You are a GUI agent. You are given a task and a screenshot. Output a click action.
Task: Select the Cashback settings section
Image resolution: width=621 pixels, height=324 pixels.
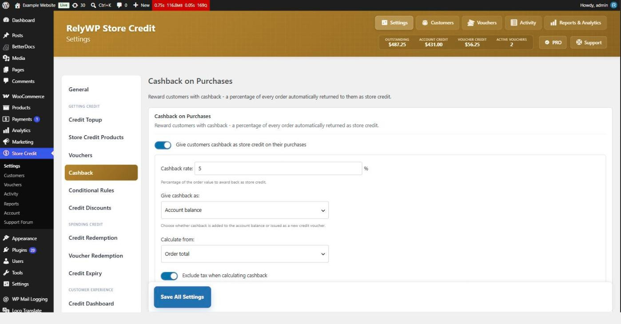(101, 173)
